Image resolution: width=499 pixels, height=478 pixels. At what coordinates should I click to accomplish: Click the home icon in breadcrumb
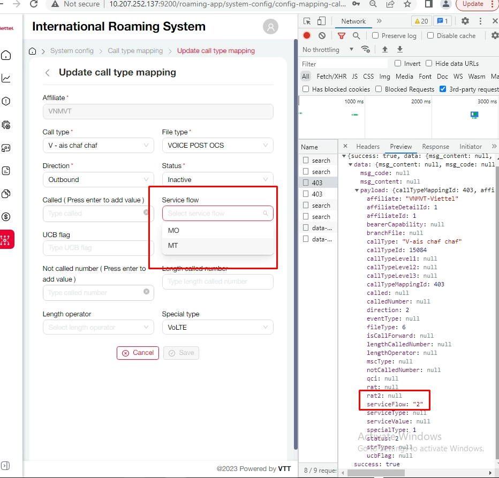point(33,51)
